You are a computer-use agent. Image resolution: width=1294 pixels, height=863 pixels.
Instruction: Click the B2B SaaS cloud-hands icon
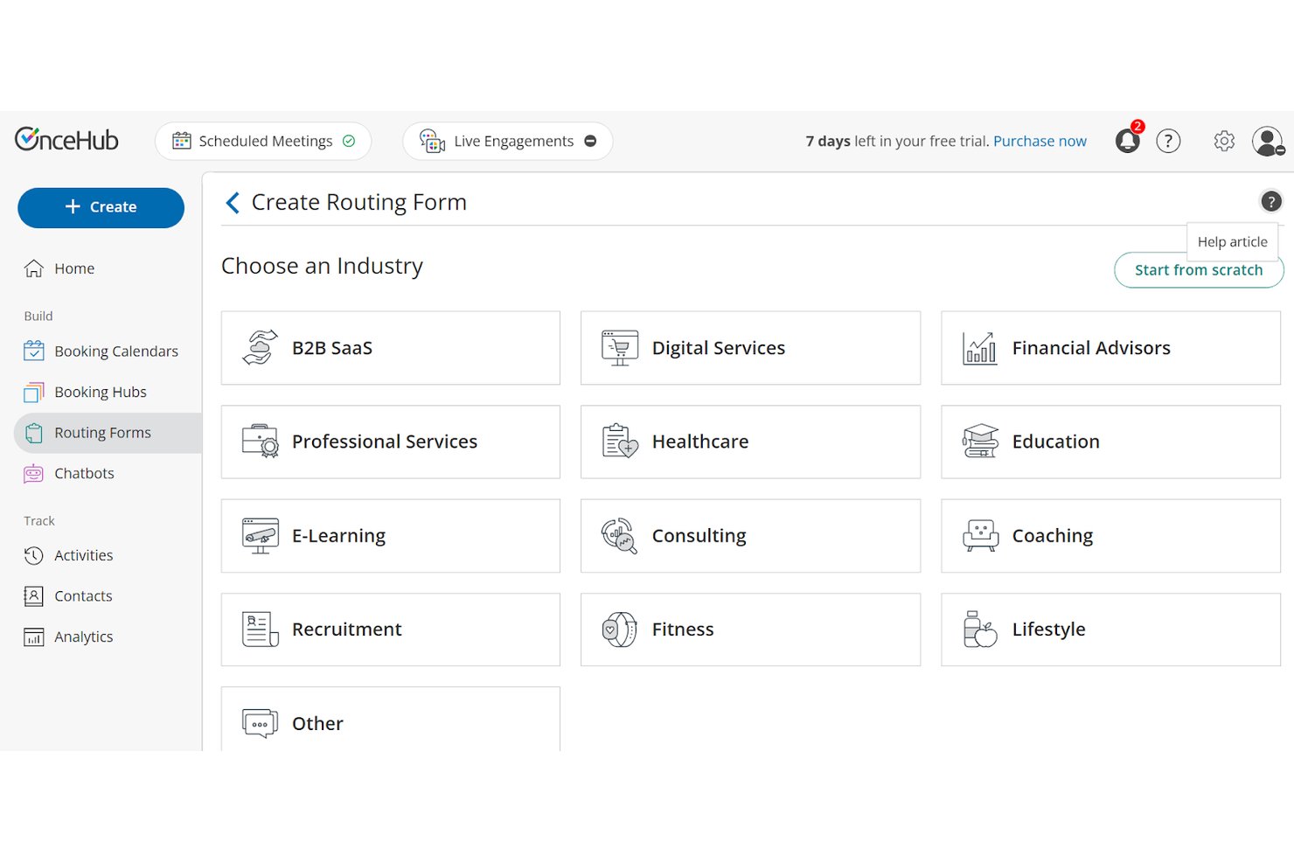click(x=260, y=348)
